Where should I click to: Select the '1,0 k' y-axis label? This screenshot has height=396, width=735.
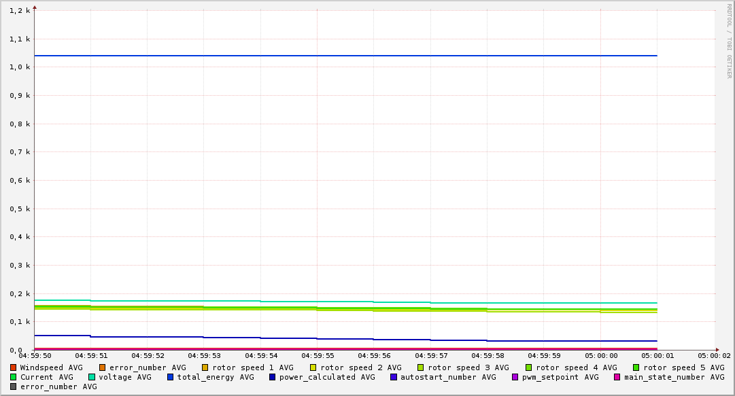pyautogui.click(x=20, y=67)
